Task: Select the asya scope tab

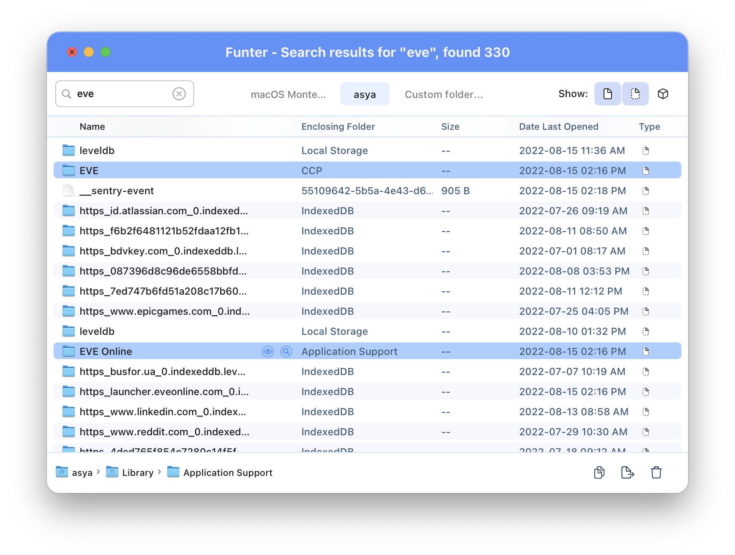Action: point(365,95)
